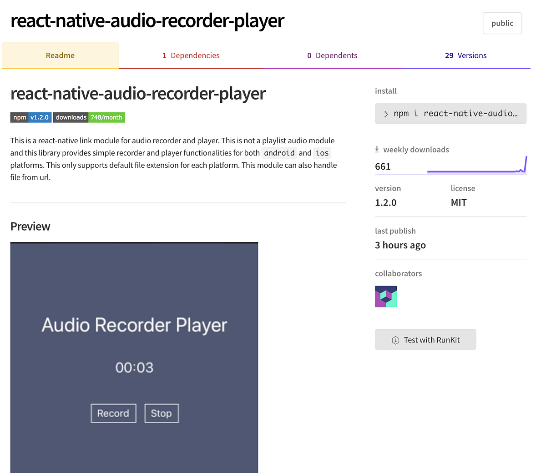Open the collaborator avatar profile
Screen dimensions: 546x473
click(x=385, y=296)
